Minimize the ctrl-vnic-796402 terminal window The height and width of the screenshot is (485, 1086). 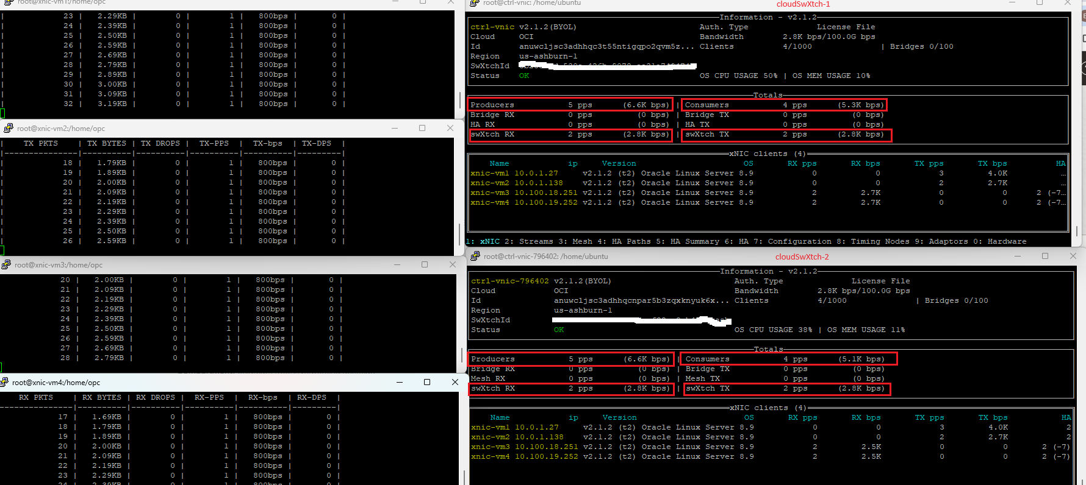click(x=1018, y=256)
